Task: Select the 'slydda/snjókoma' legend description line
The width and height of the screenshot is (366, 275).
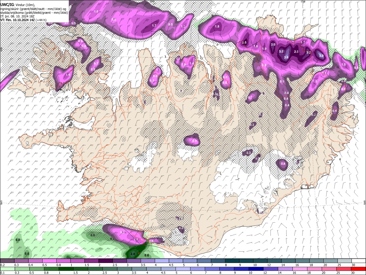Action: [34, 13]
